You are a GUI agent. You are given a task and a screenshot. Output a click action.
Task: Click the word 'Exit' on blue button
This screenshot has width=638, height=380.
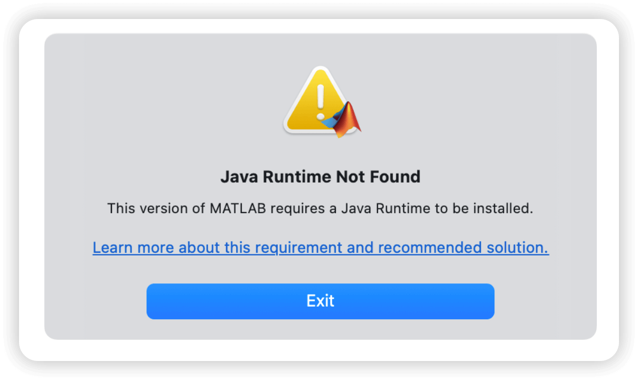point(320,301)
